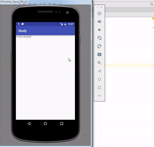Raise volume with the Volume Up icon

[x=99, y=22]
